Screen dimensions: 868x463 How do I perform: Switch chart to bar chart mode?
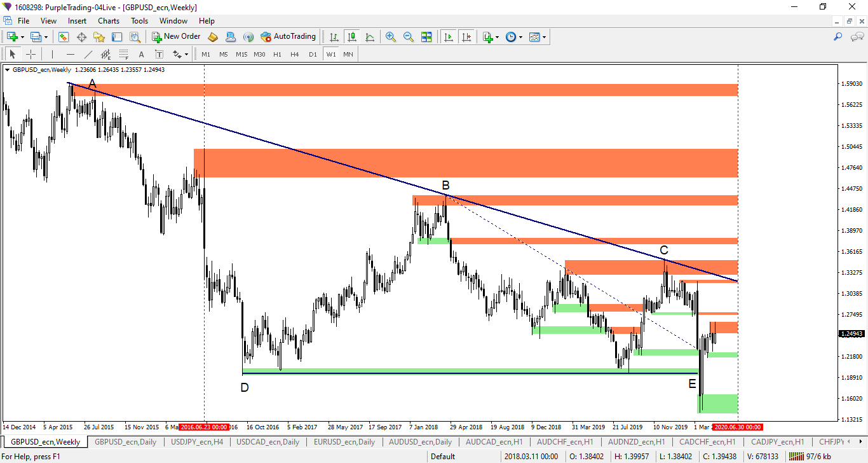pyautogui.click(x=334, y=37)
